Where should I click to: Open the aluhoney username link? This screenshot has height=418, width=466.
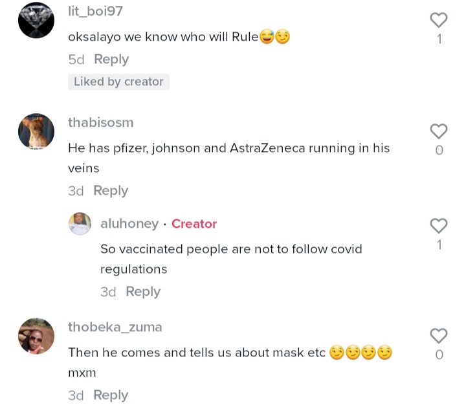[129, 224]
